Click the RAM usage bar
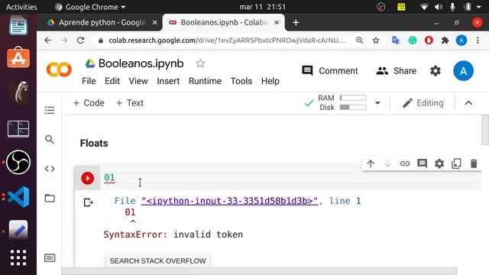 [x=353, y=98]
